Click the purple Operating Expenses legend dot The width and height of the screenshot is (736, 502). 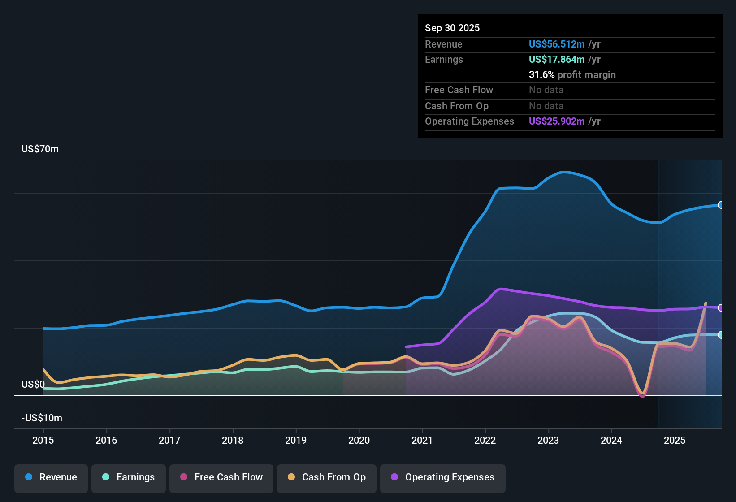394,477
